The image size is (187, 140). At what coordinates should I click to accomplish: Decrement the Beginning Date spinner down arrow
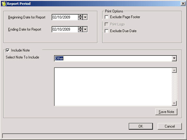pos(80,19)
